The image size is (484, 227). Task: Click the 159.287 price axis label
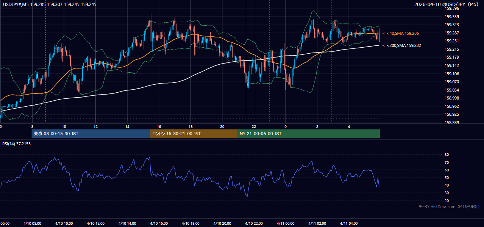(451, 33)
